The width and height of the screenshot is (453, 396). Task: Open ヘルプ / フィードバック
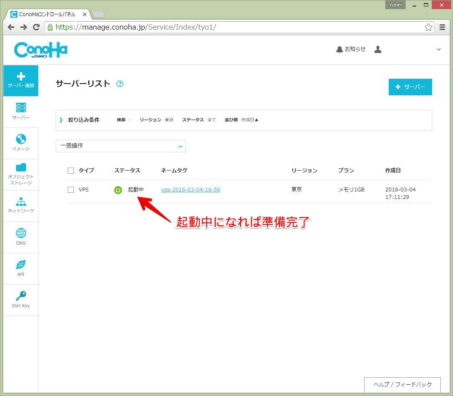[x=403, y=385]
